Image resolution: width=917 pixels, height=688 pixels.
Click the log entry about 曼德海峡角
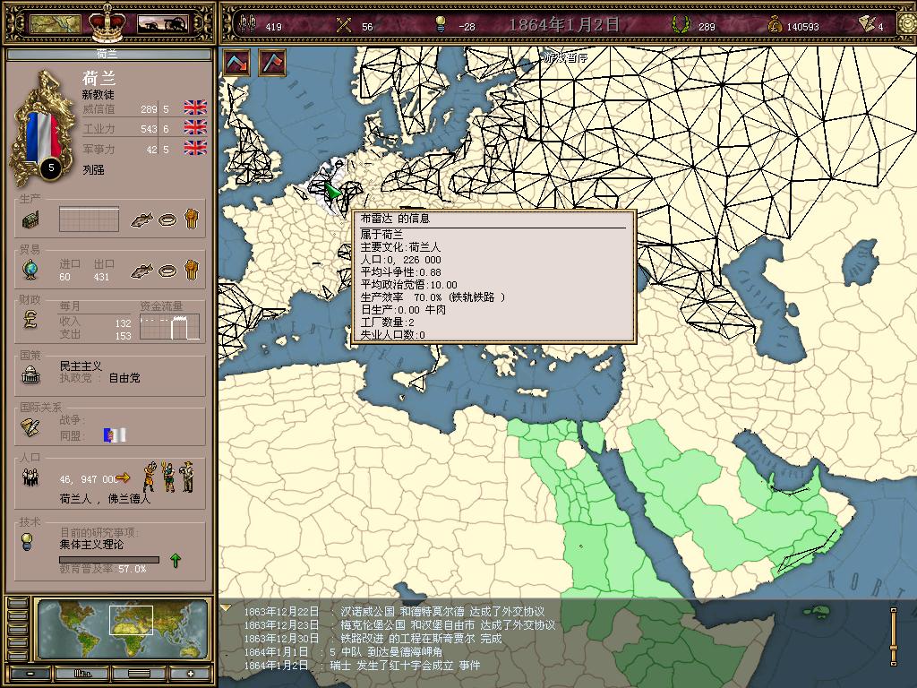point(343,652)
